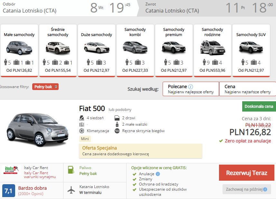
Task: Click the return date 11 Pt
Action: (235, 8)
